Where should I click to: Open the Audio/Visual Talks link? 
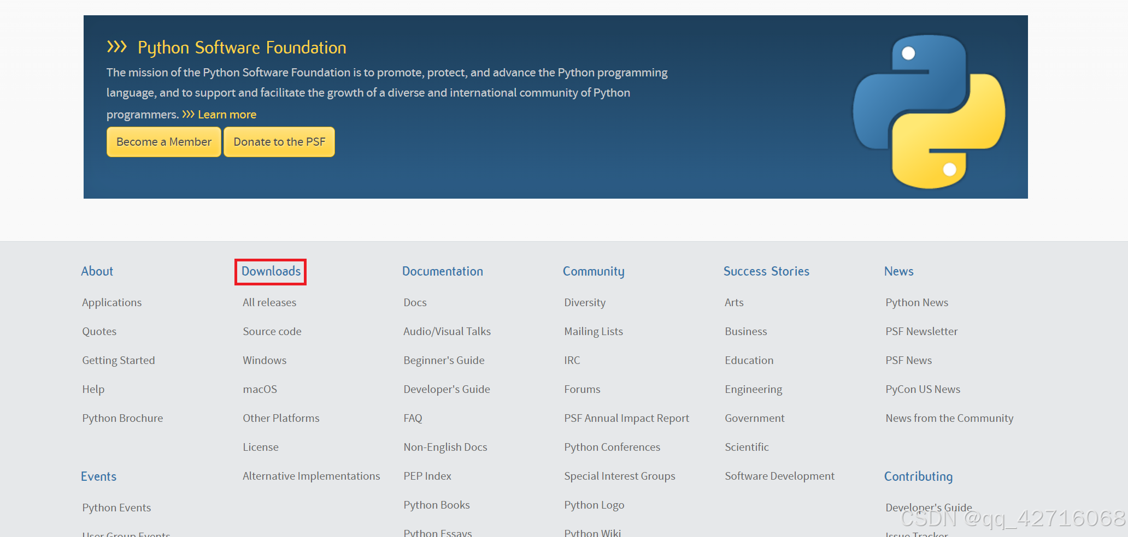click(x=447, y=331)
